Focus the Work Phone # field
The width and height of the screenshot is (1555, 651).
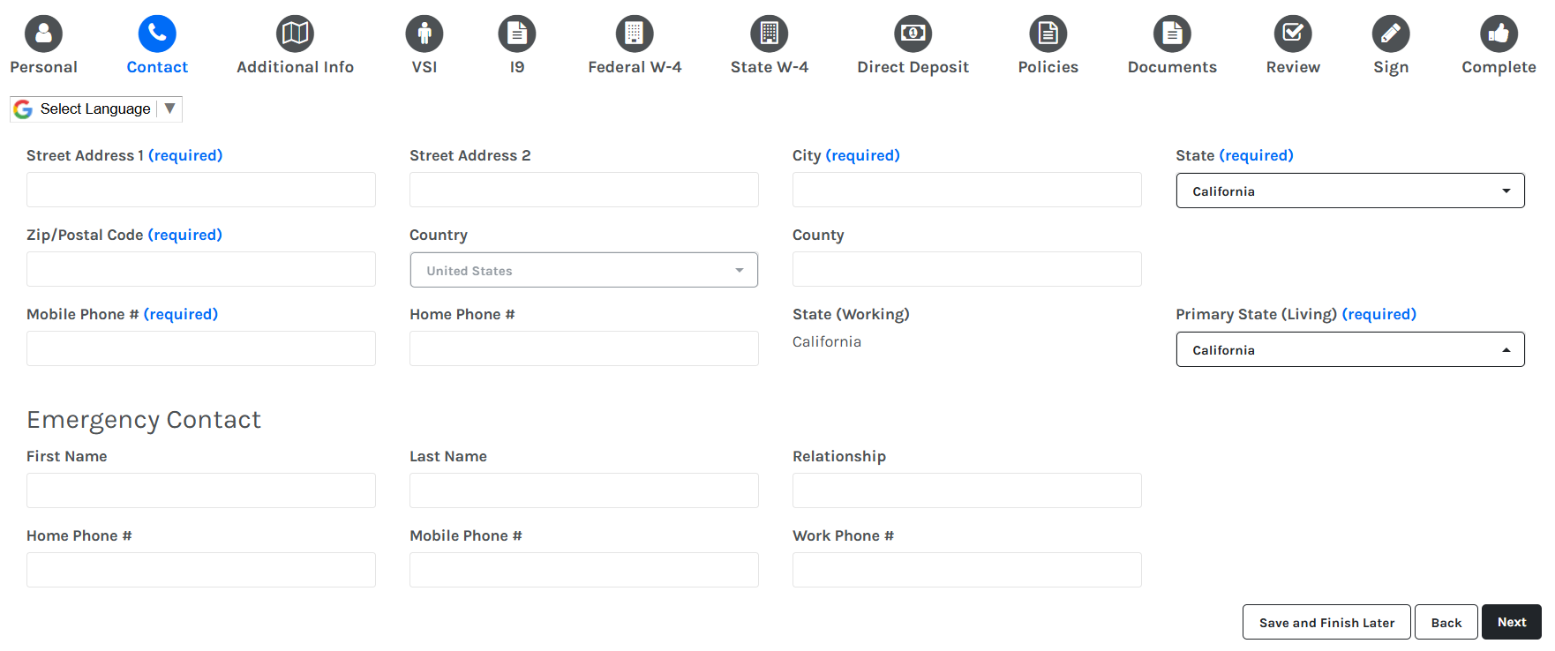coord(967,570)
